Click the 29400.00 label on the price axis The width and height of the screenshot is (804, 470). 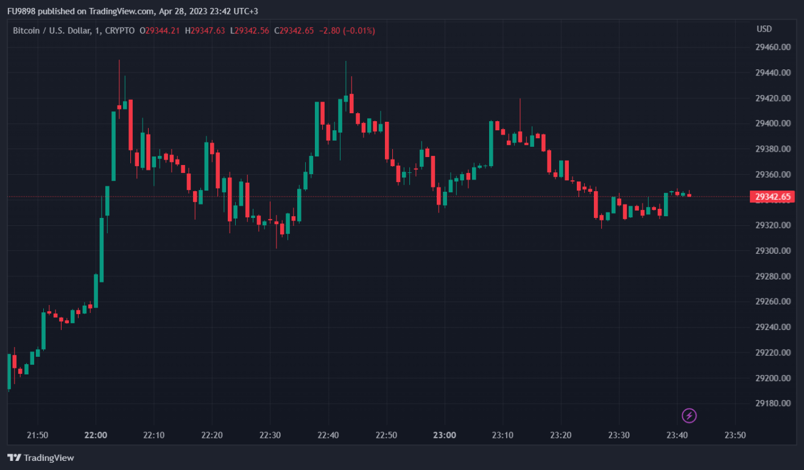pyautogui.click(x=772, y=124)
